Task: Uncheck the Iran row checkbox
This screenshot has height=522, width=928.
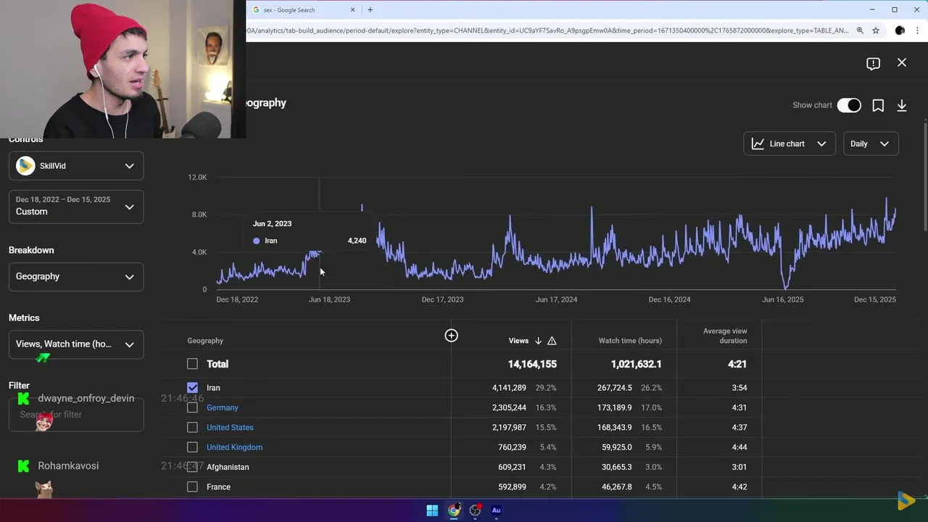Action: (192, 388)
